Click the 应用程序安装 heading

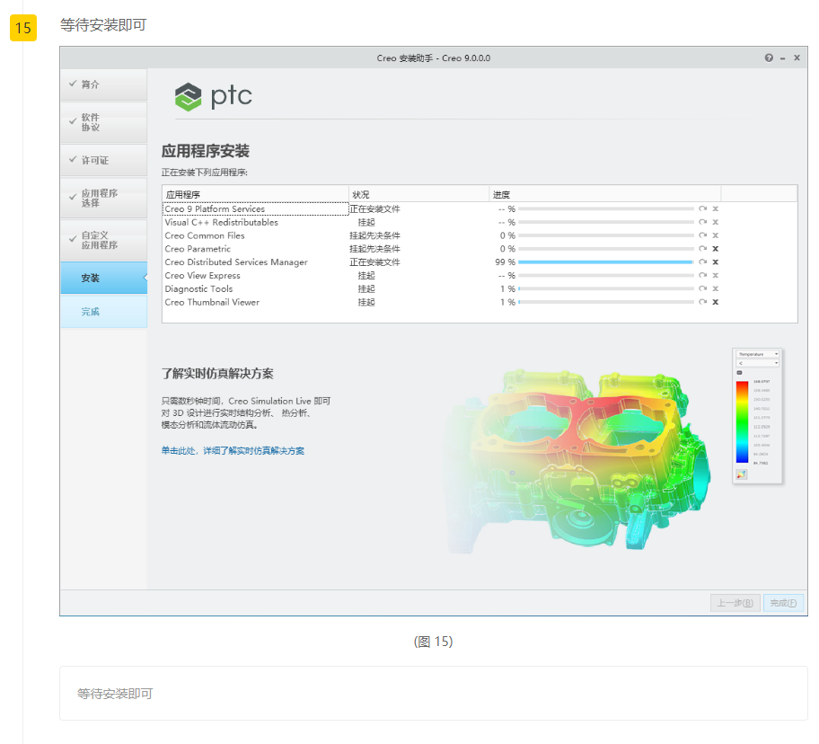click(x=206, y=152)
